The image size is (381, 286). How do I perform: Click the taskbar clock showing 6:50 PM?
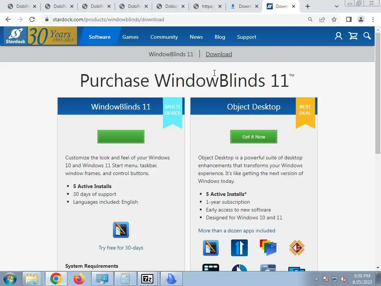(362, 279)
